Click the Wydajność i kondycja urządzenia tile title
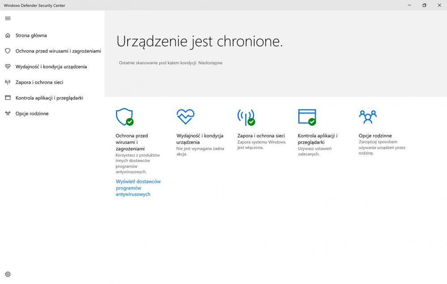Screen dimensions: 447x284 pos(200,139)
